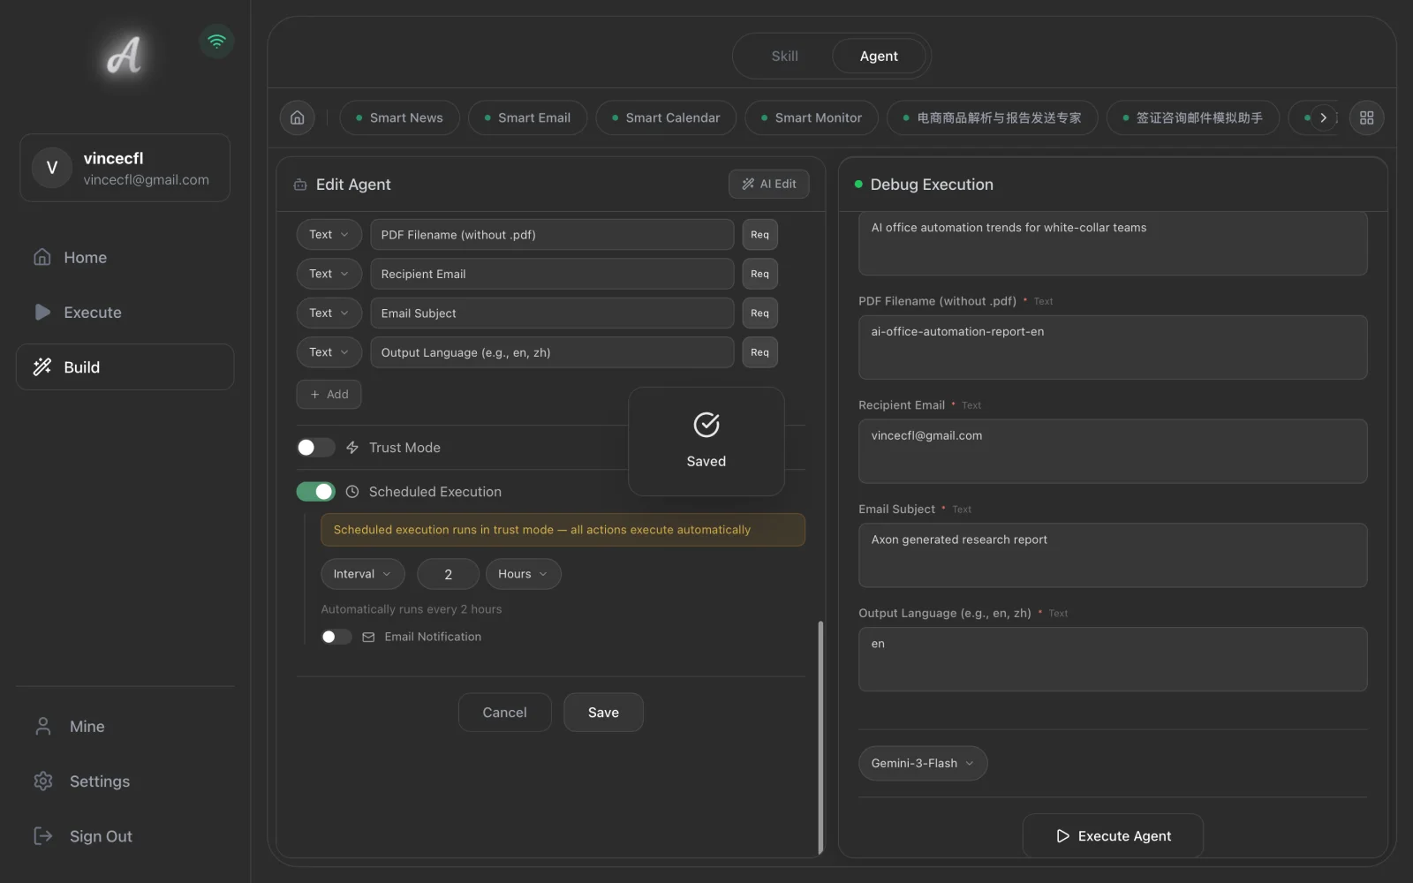The width and height of the screenshot is (1413, 883).
Task: Switch to the Agent tab
Action: (879, 56)
